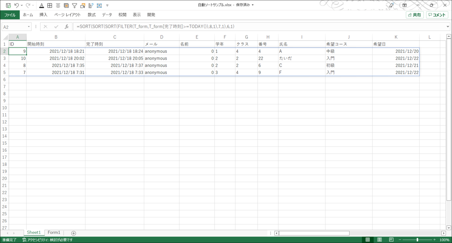The width and height of the screenshot is (452, 243).
Task: Click the 完了時刻 header cell
Action: [115, 44]
